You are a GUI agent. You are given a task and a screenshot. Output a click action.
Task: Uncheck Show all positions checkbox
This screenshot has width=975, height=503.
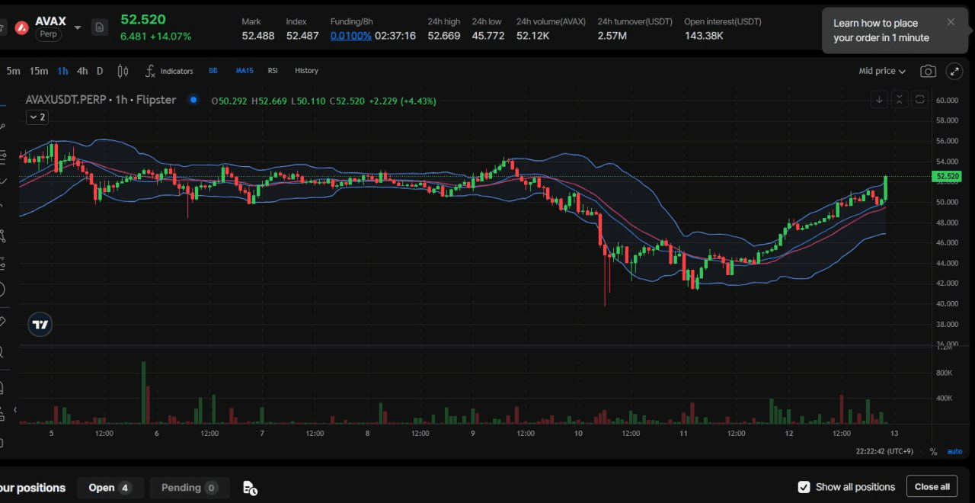(804, 487)
